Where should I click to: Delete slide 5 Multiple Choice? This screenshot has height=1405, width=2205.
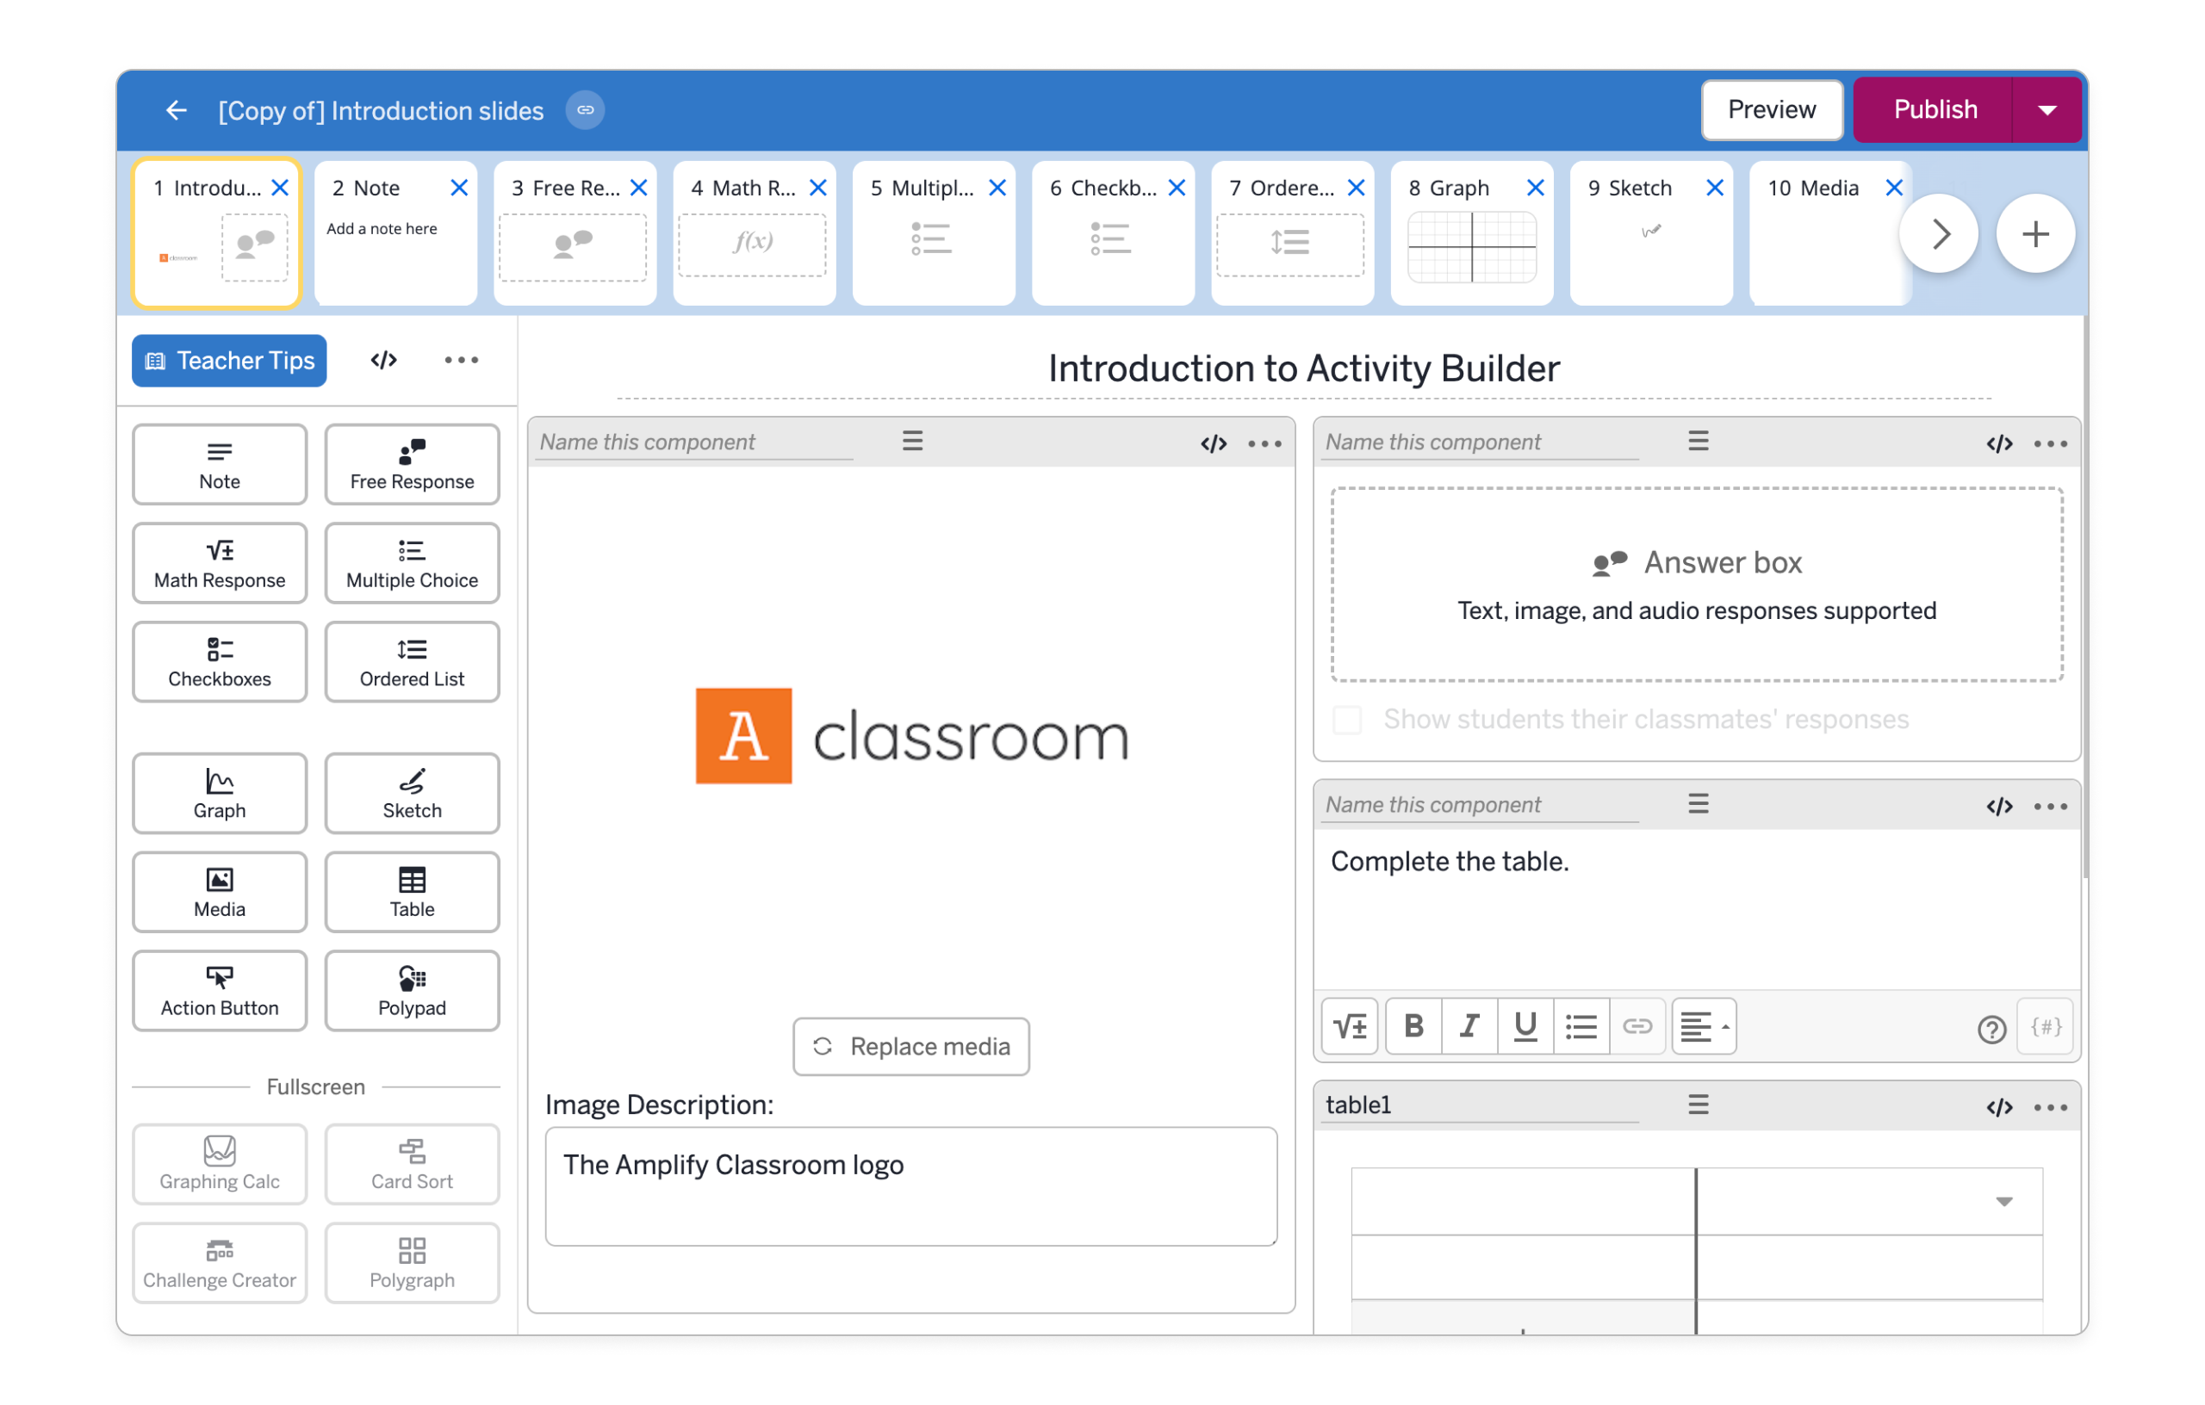(x=999, y=189)
